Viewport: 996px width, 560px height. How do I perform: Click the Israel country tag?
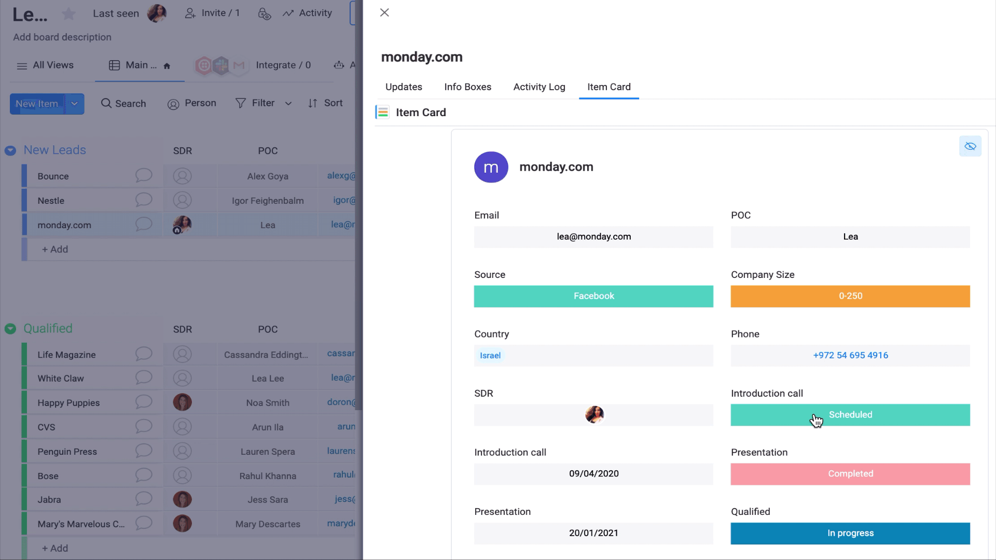pos(490,356)
